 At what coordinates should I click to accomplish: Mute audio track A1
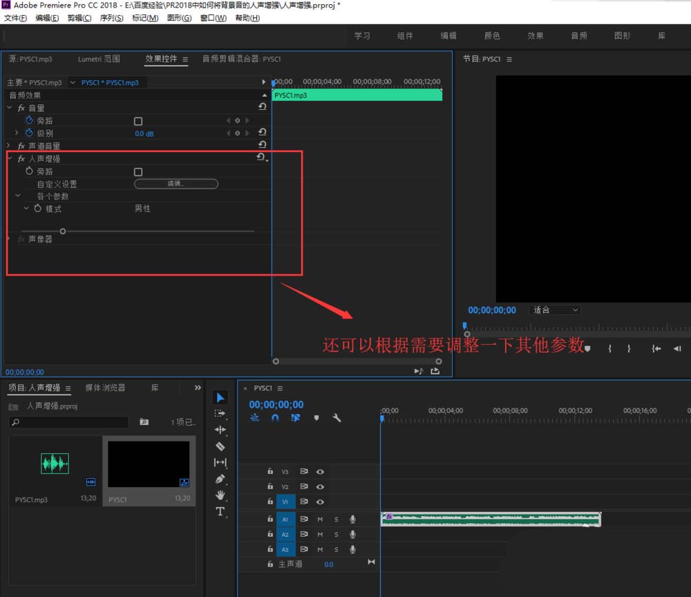(320, 520)
